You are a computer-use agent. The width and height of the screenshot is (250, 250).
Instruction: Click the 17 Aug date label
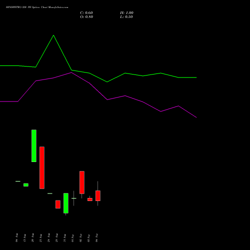24,237
